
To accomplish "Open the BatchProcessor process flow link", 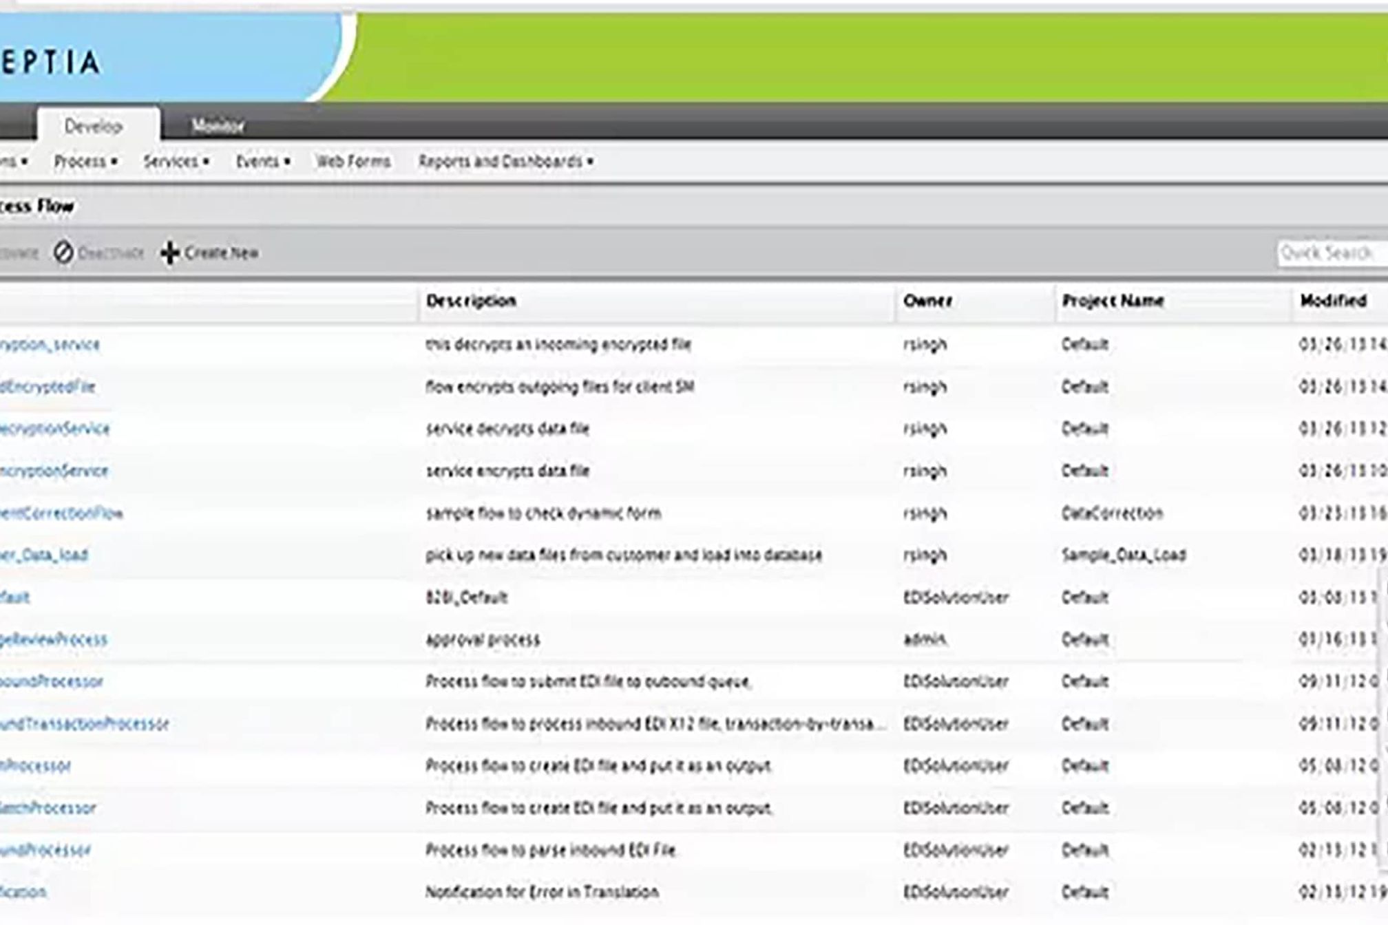I will pyautogui.click(x=48, y=807).
